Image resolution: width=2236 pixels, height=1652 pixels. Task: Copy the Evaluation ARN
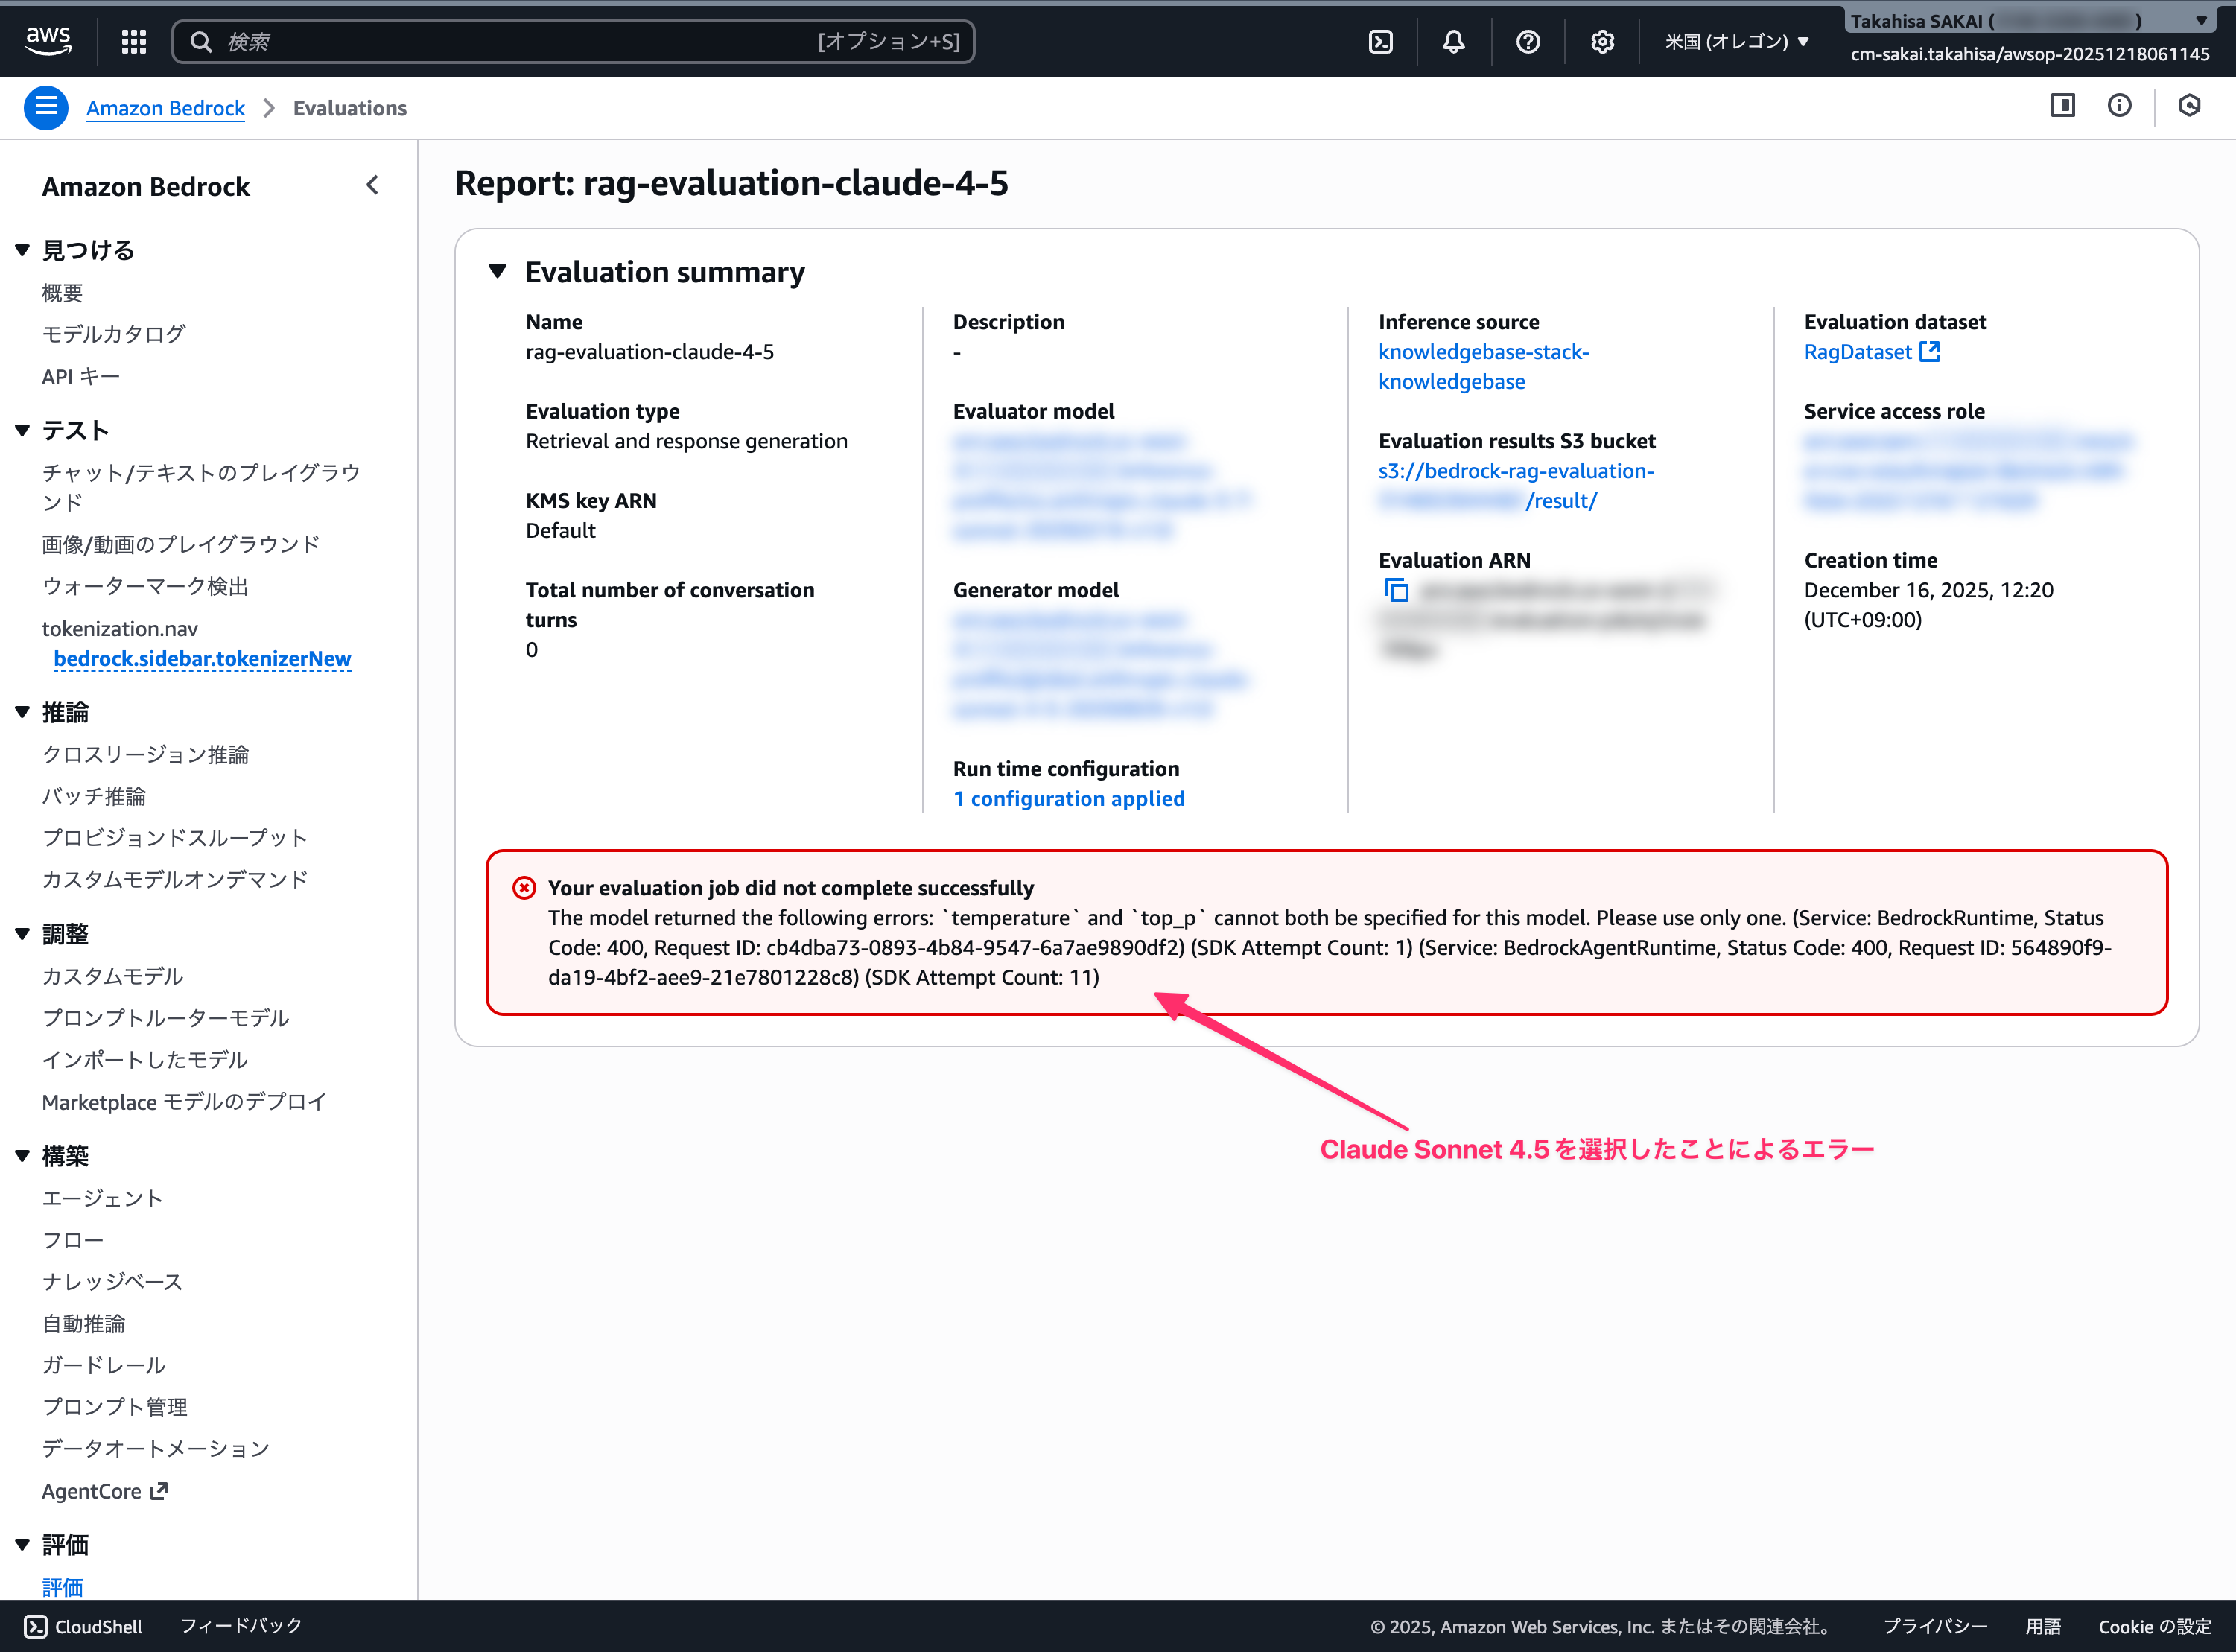[1396, 590]
